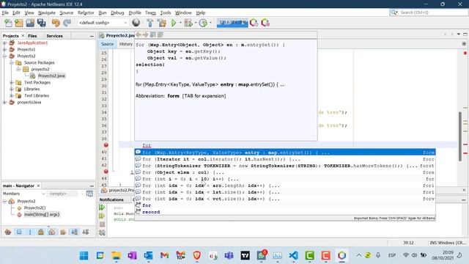Select the 'for (Object elem : col)' completion
This screenshot has width=469, height=264.
285,172
